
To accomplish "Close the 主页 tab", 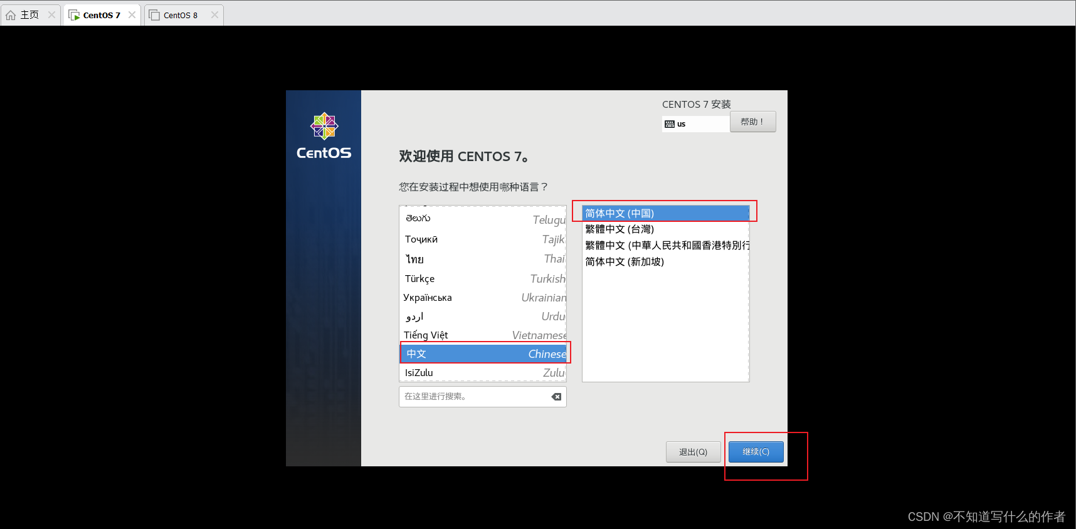I will pos(51,15).
